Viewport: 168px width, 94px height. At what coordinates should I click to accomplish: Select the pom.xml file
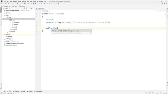pos(9,38)
